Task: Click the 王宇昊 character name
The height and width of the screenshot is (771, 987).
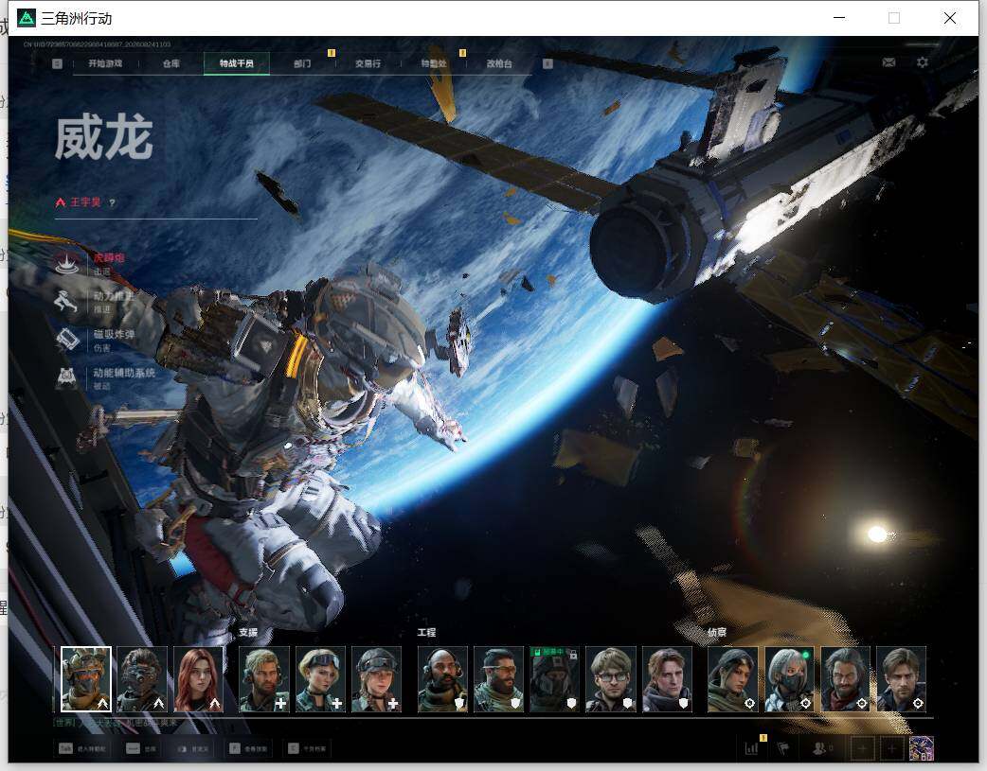Action: (x=85, y=202)
